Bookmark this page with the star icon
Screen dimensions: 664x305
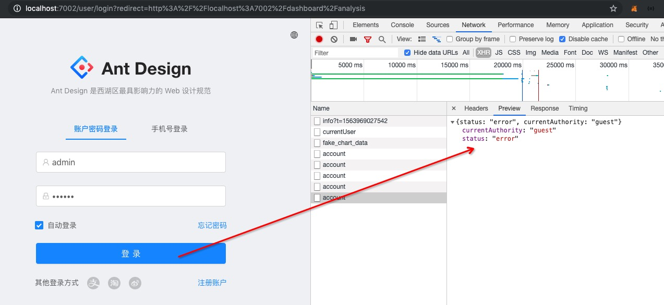[613, 9]
